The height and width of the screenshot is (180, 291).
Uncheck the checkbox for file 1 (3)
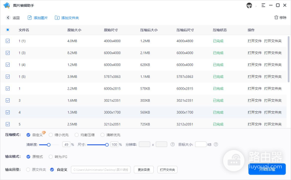(8, 53)
